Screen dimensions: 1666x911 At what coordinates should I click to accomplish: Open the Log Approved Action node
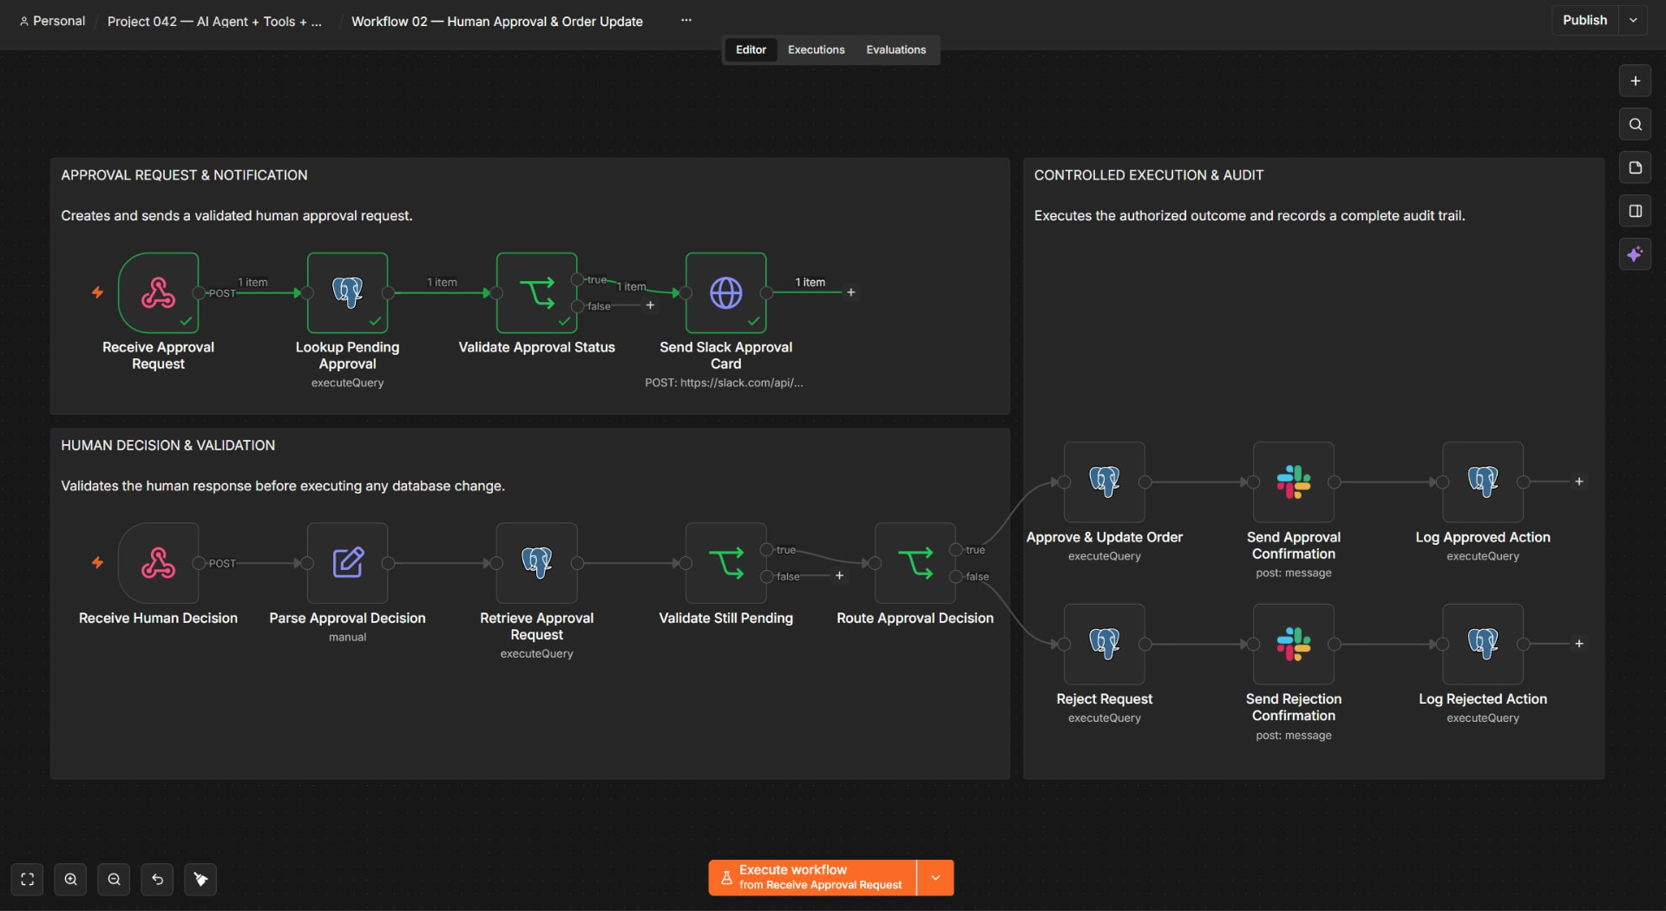1483,482
